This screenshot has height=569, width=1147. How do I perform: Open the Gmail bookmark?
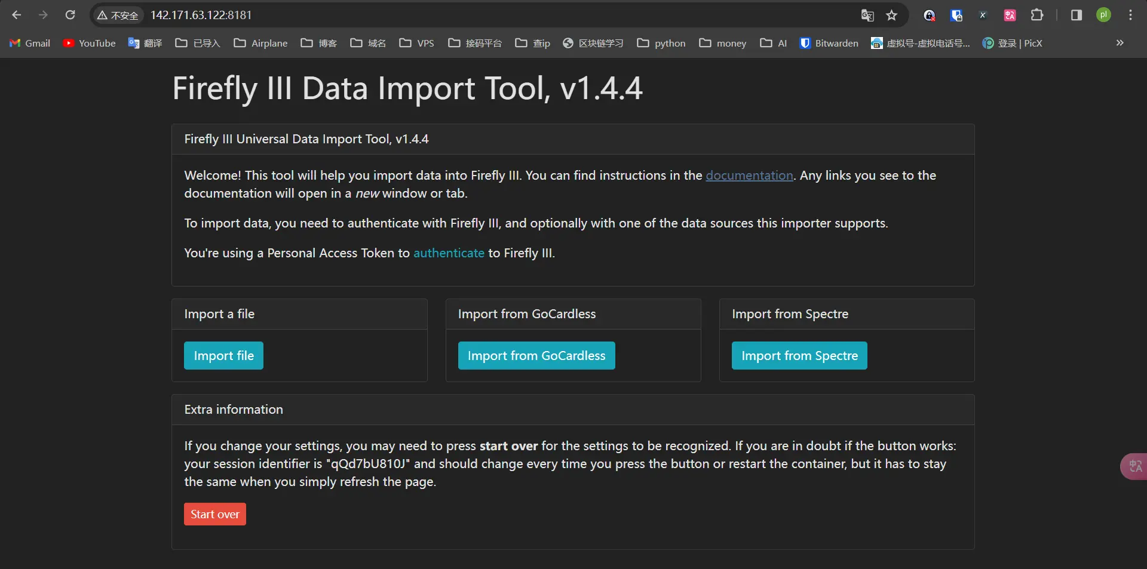point(30,43)
